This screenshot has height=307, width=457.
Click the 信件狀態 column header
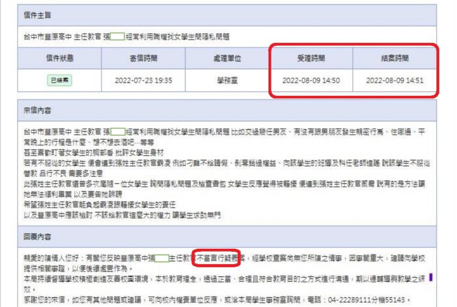pyautogui.click(x=59, y=58)
